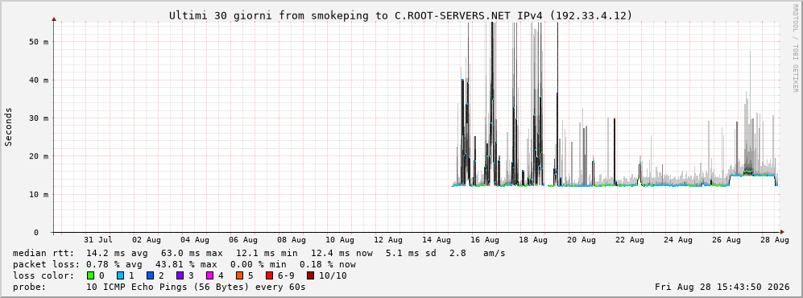Click the dark red 10/10 loss swatch
The width and height of the screenshot is (803, 298).
coord(311,275)
